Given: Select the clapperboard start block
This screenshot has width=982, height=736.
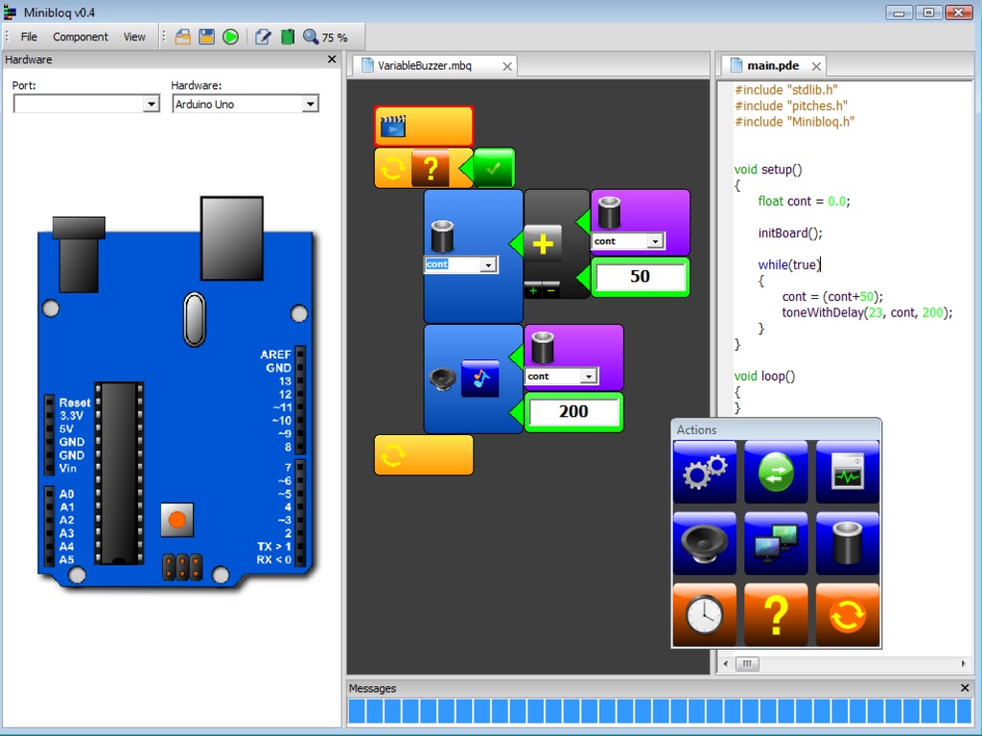Looking at the screenshot, I should 423,126.
